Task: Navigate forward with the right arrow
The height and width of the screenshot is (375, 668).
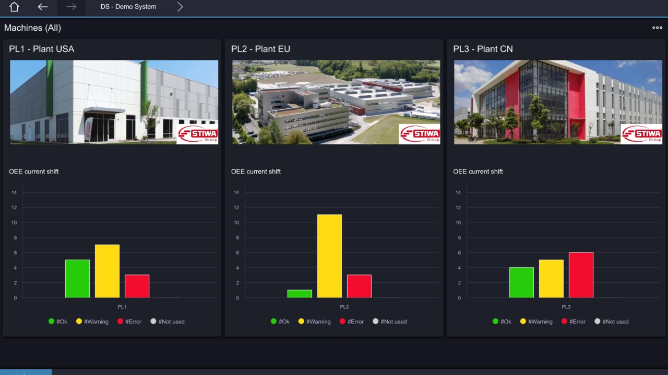Action: (x=71, y=7)
